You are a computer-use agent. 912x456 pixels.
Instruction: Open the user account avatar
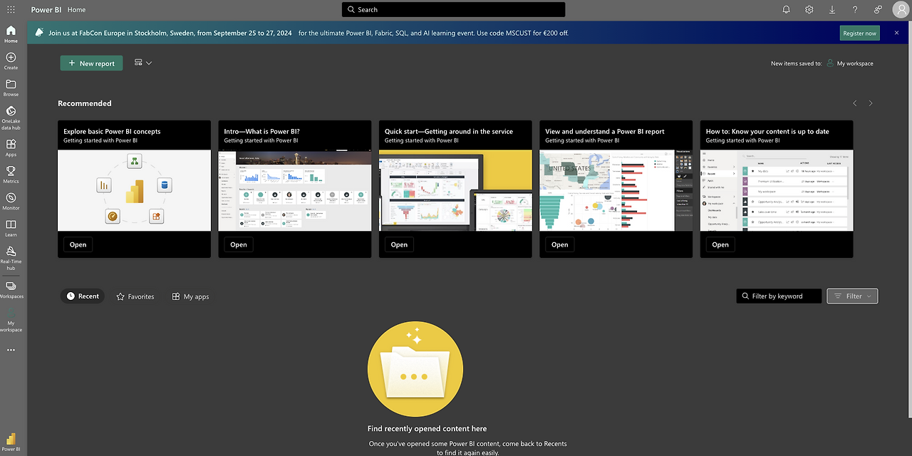[901, 9]
